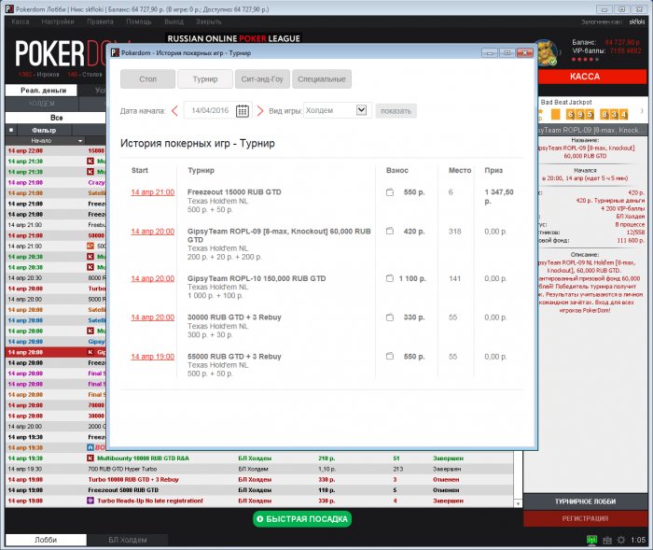Viewport: 653px width, 550px height.
Task: Click the Закрыть menu item
Action: 209,21
